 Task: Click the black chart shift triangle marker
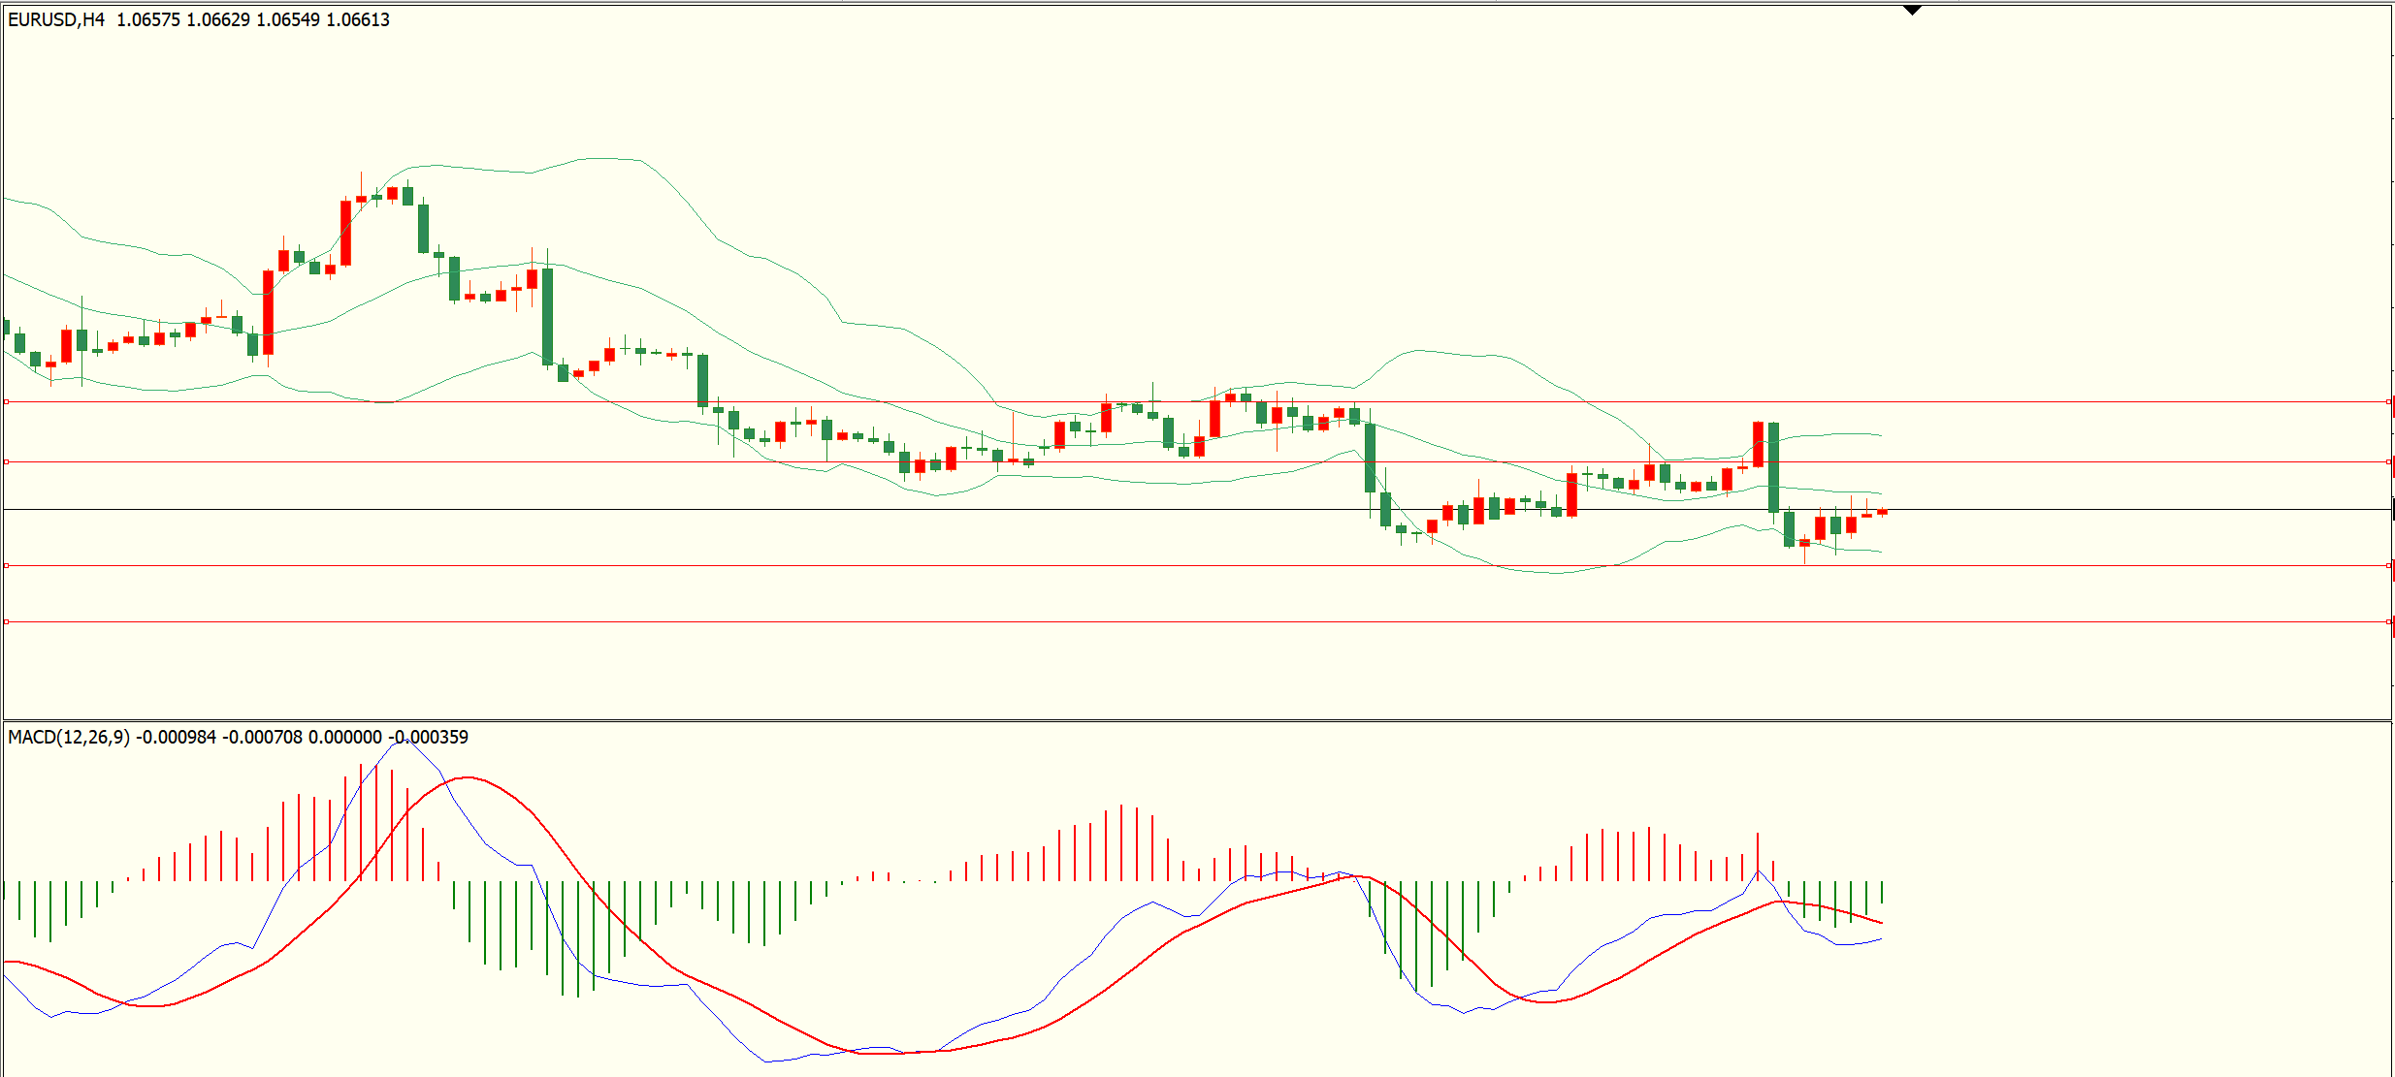click(x=1912, y=10)
